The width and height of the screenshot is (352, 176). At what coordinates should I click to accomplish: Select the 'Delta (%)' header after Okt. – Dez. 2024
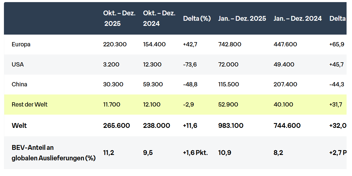[x=197, y=18]
